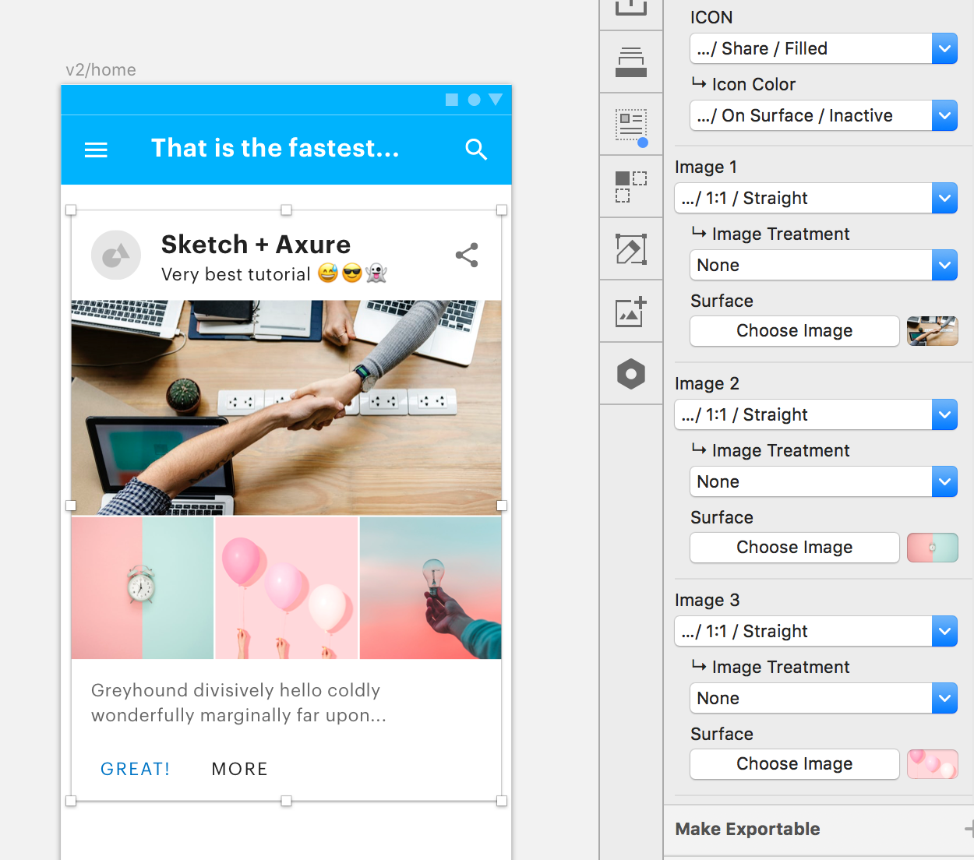
Task: Click the 'Very best tutorial' subtitle text
Action: click(236, 274)
